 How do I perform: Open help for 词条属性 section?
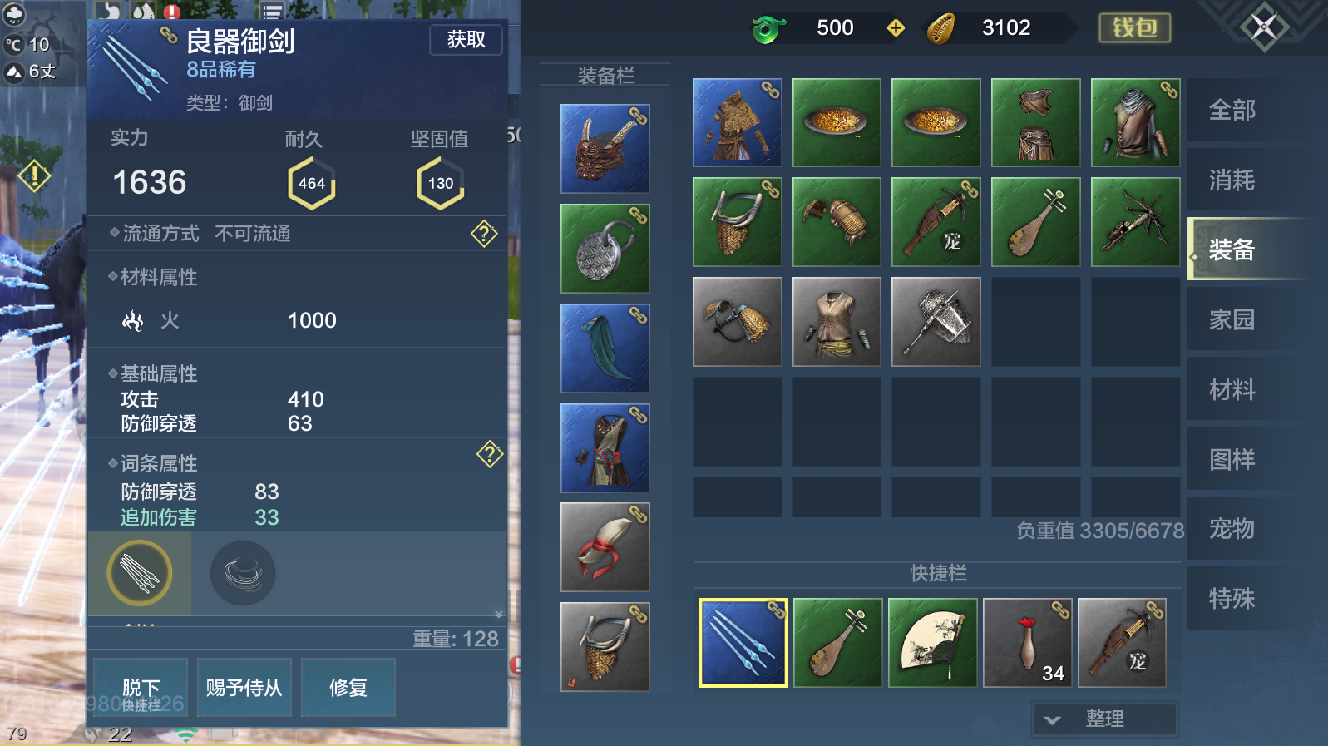click(x=490, y=454)
